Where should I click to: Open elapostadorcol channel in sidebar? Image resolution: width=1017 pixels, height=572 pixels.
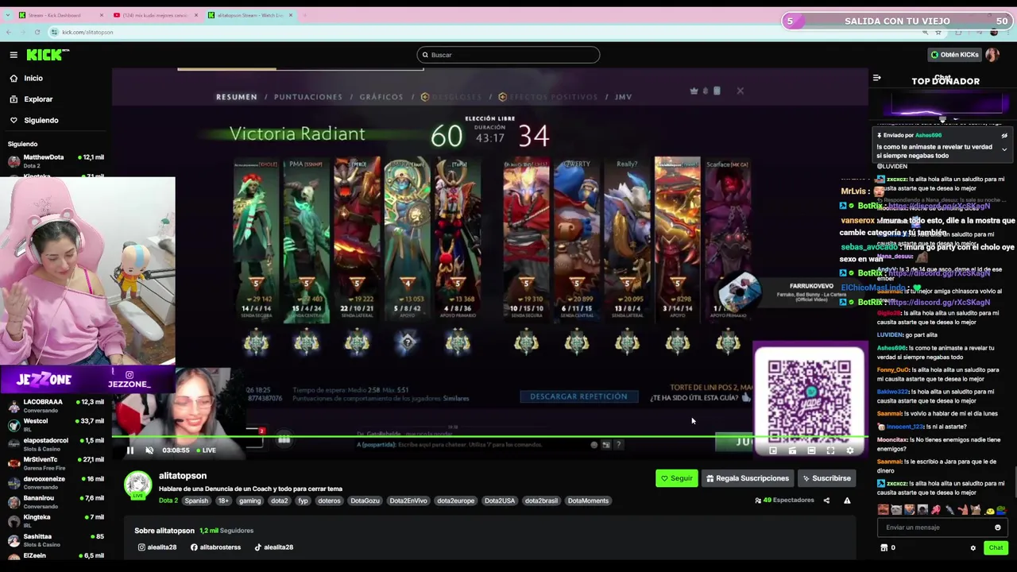(x=54, y=443)
